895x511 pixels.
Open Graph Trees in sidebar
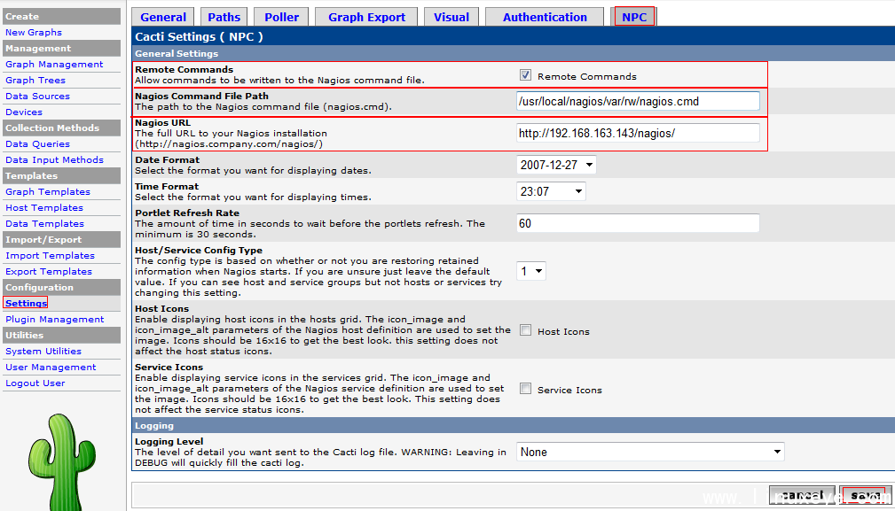pos(35,81)
